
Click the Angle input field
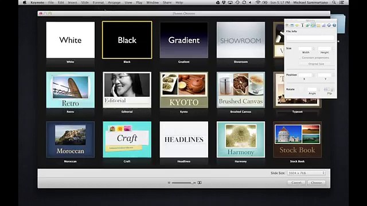click(x=312, y=89)
